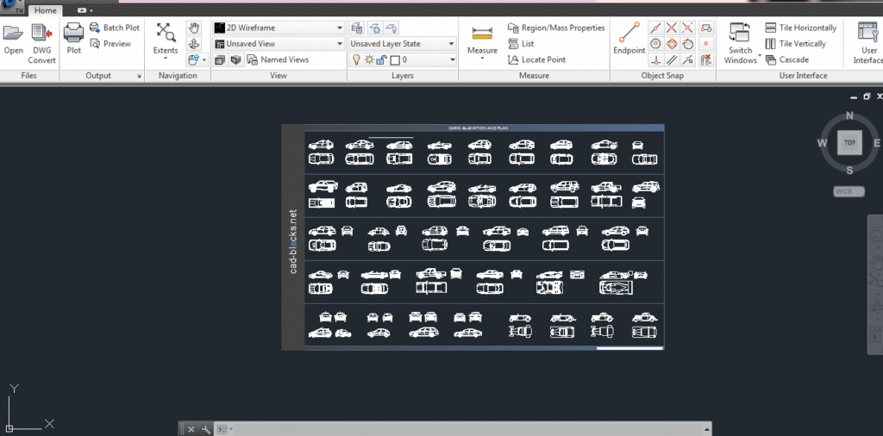The height and width of the screenshot is (436, 883).
Task: Toggle Intersection object snap icon
Action: (x=672, y=28)
